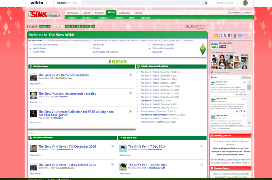This screenshot has height=180, width=272.
Task: Open the user avatar at top right
Action: click(x=245, y=3)
